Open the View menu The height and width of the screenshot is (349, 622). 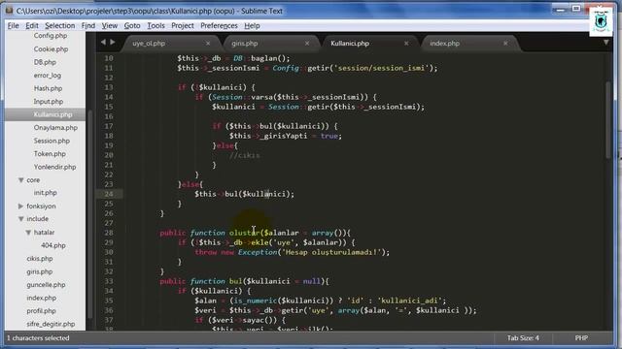pyautogui.click(x=110, y=26)
